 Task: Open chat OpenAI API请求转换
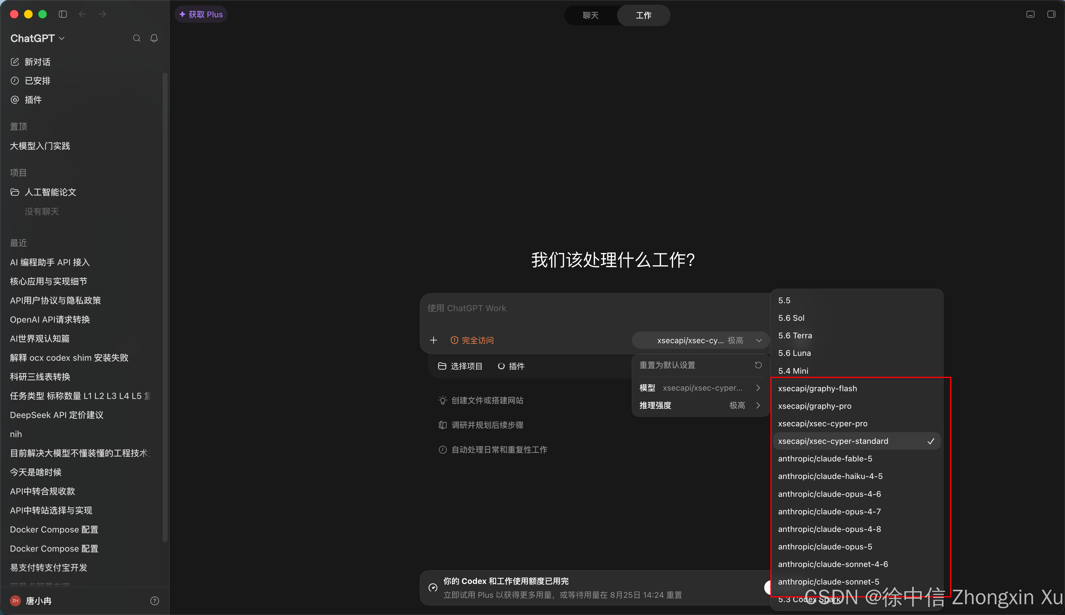click(50, 320)
